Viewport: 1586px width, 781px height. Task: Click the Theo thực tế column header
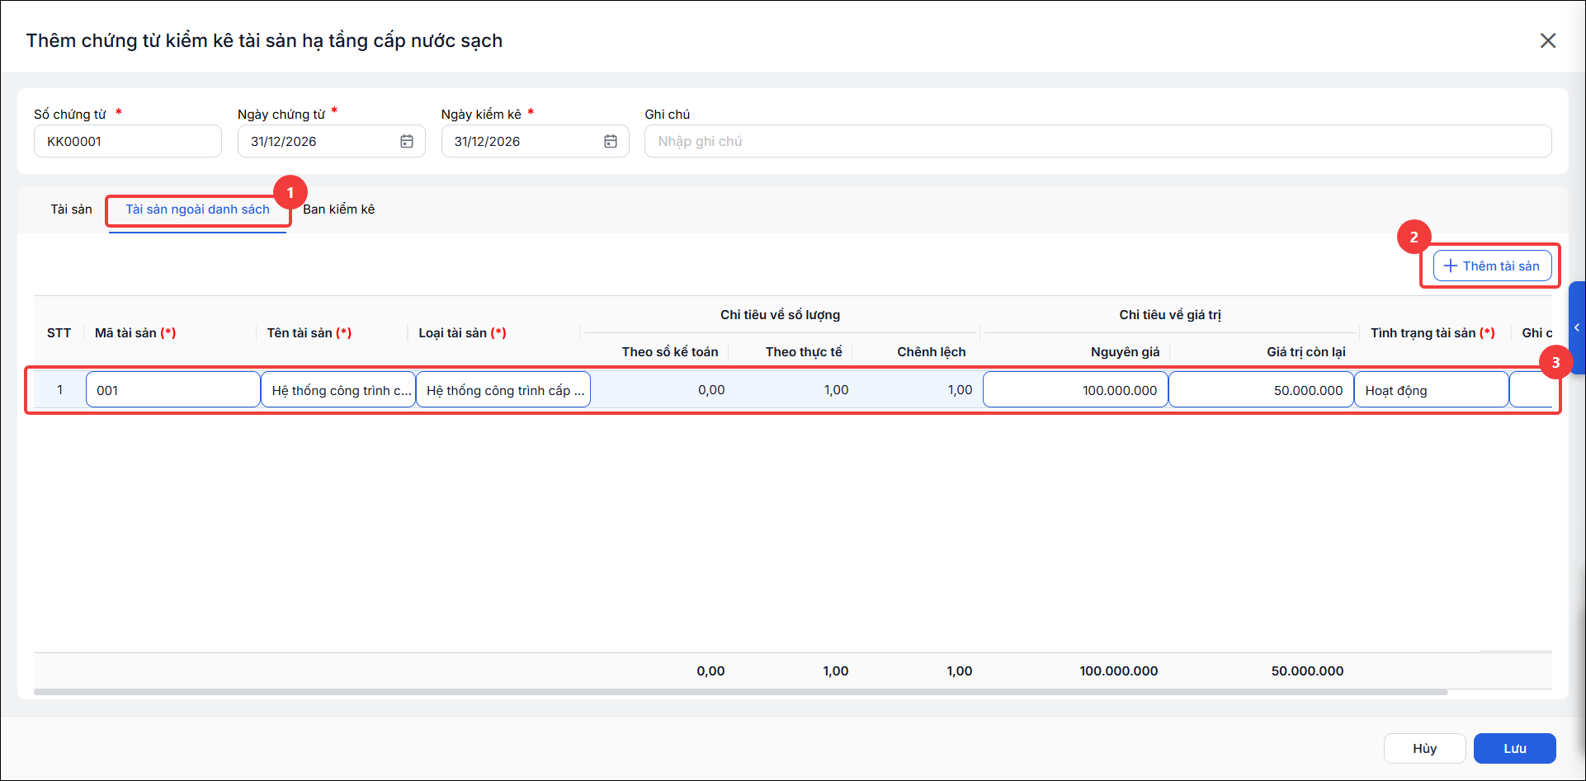click(804, 352)
